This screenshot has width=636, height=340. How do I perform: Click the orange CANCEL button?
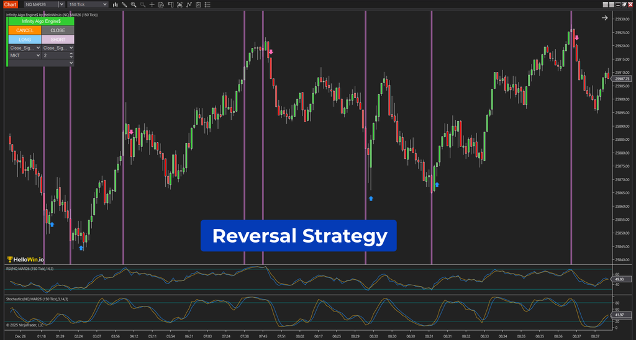click(25, 30)
